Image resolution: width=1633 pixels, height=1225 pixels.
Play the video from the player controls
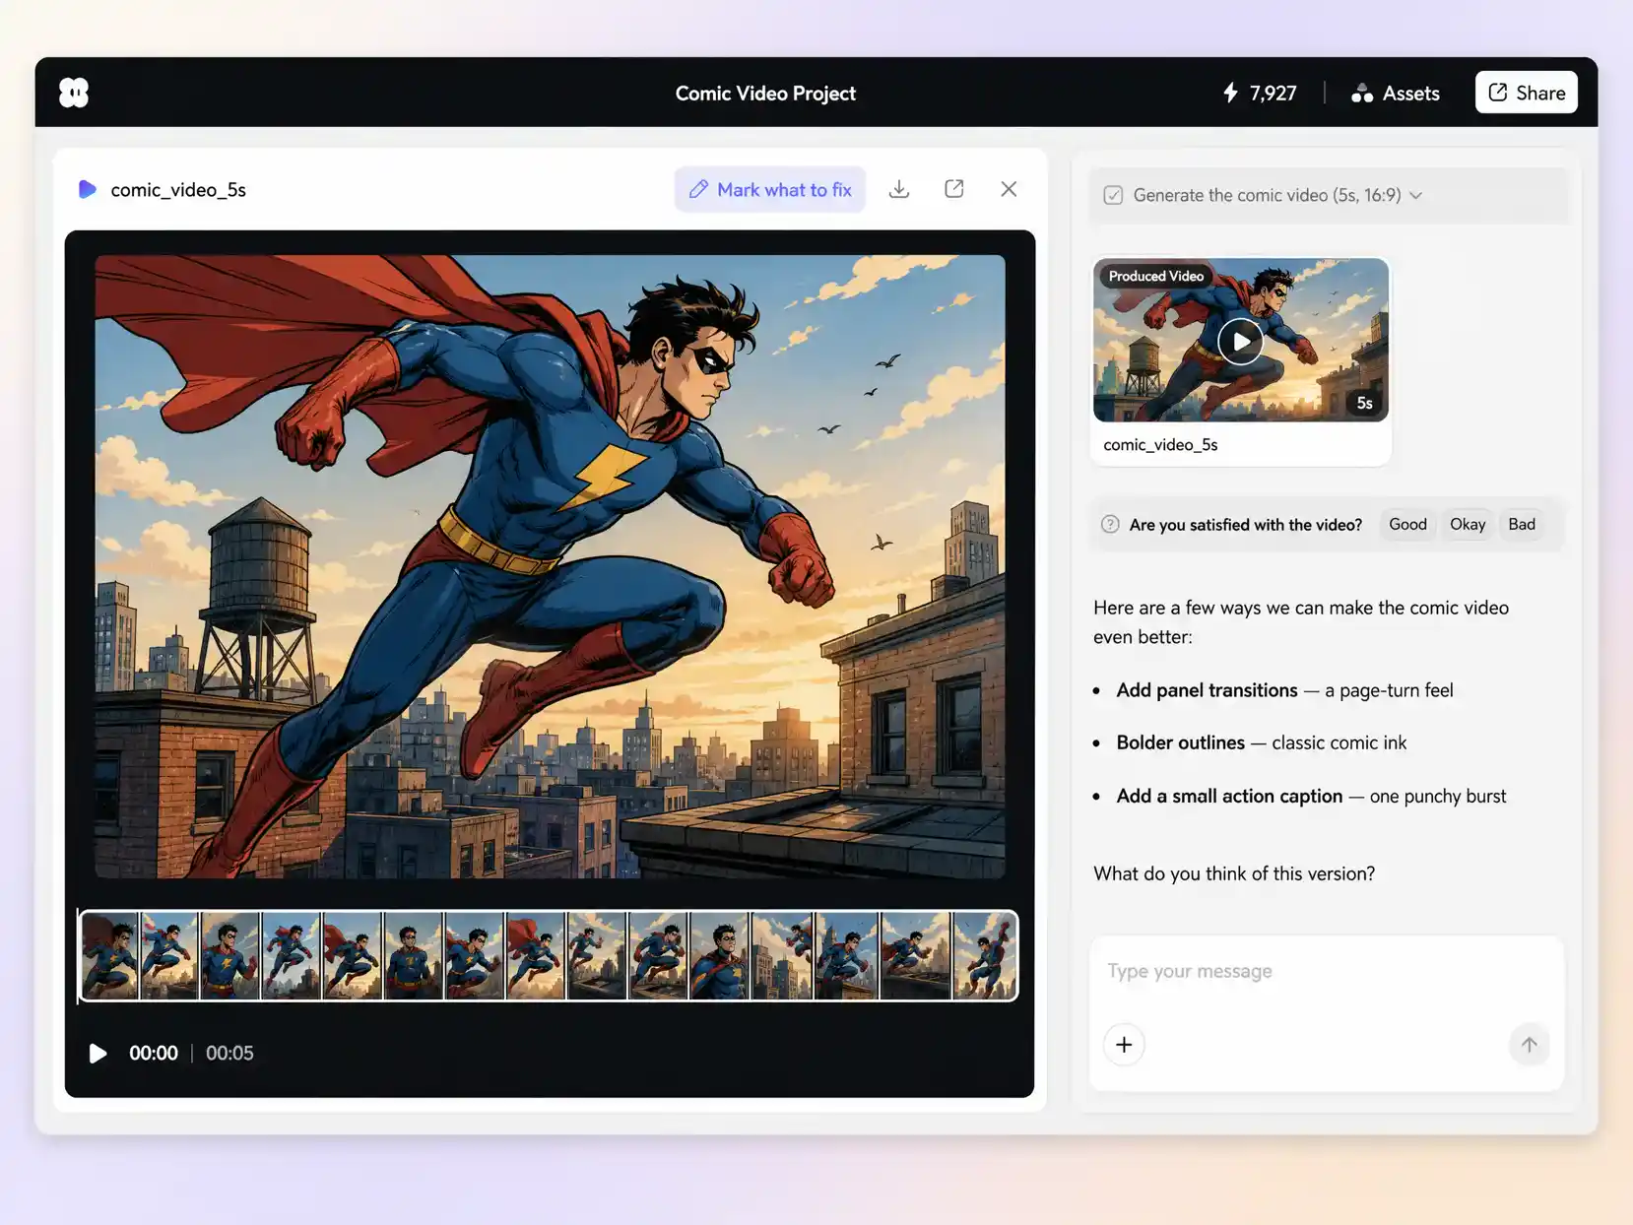point(98,1054)
